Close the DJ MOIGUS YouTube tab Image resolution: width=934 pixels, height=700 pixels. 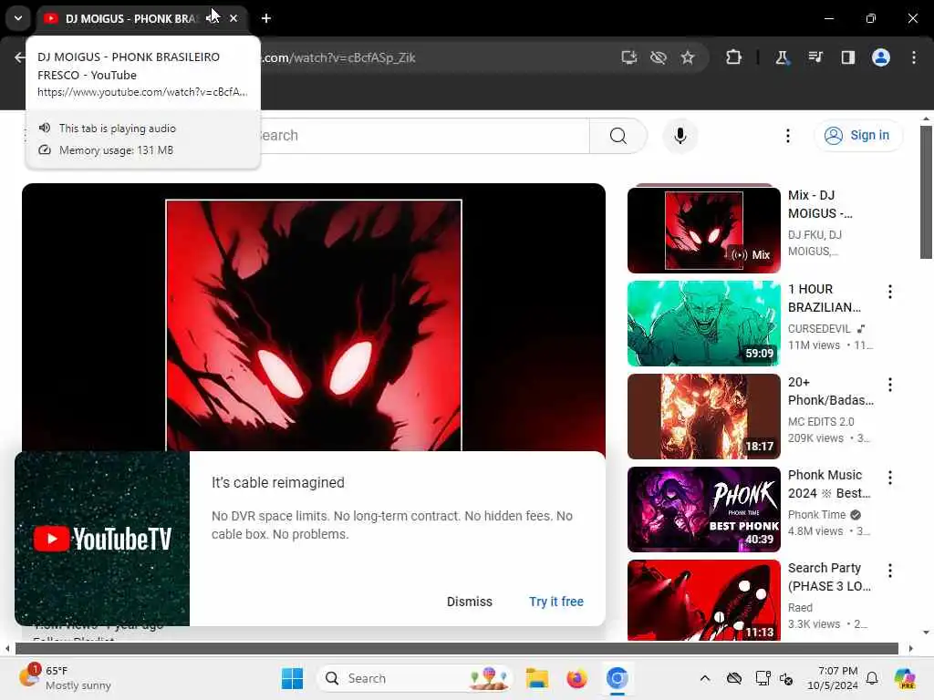click(233, 18)
